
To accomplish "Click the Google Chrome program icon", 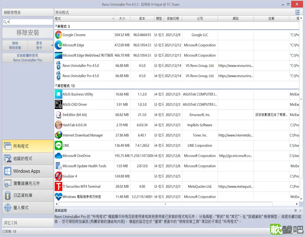I will click(x=58, y=35).
